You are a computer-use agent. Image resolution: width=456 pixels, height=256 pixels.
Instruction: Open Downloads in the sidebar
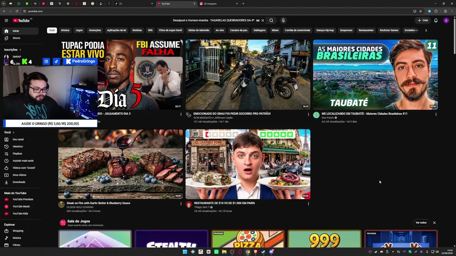pyautogui.click(x=21, y=182)
